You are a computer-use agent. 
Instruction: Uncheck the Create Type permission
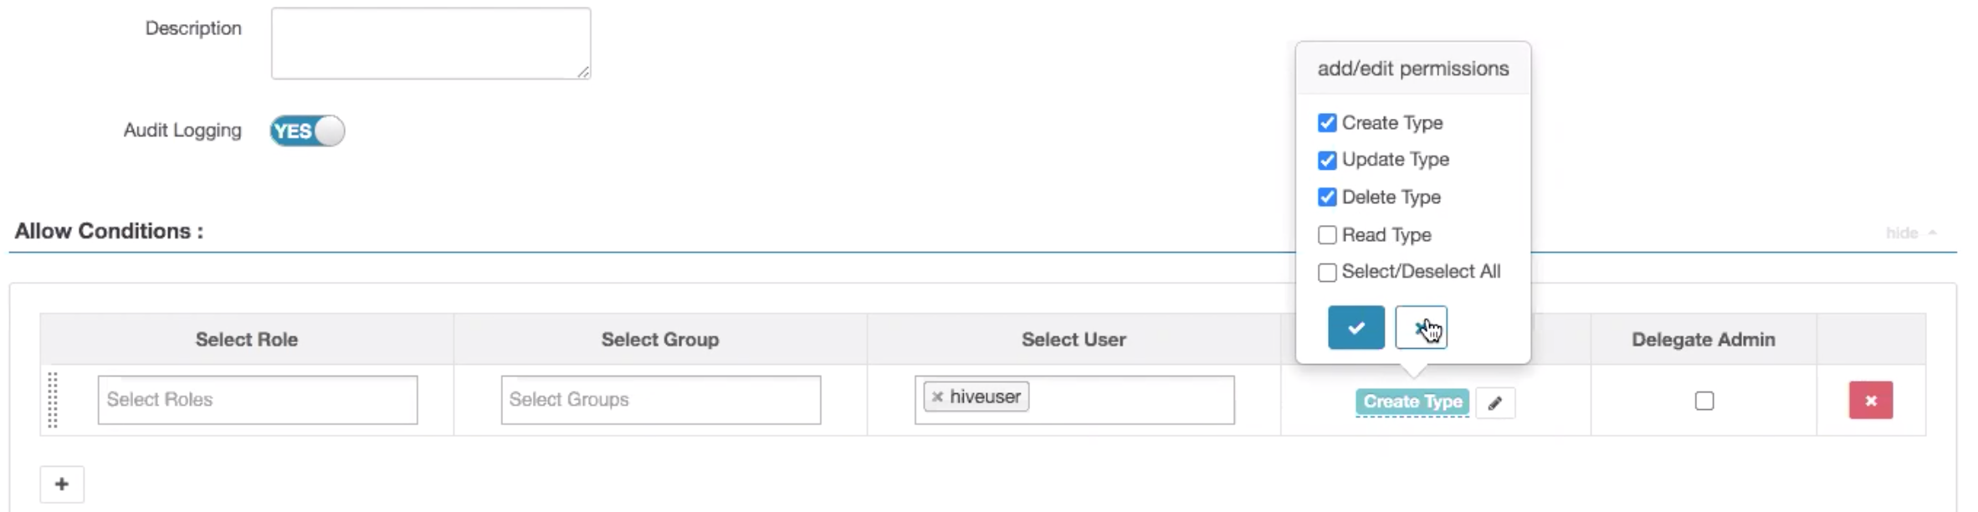[x=1327, y=123]
